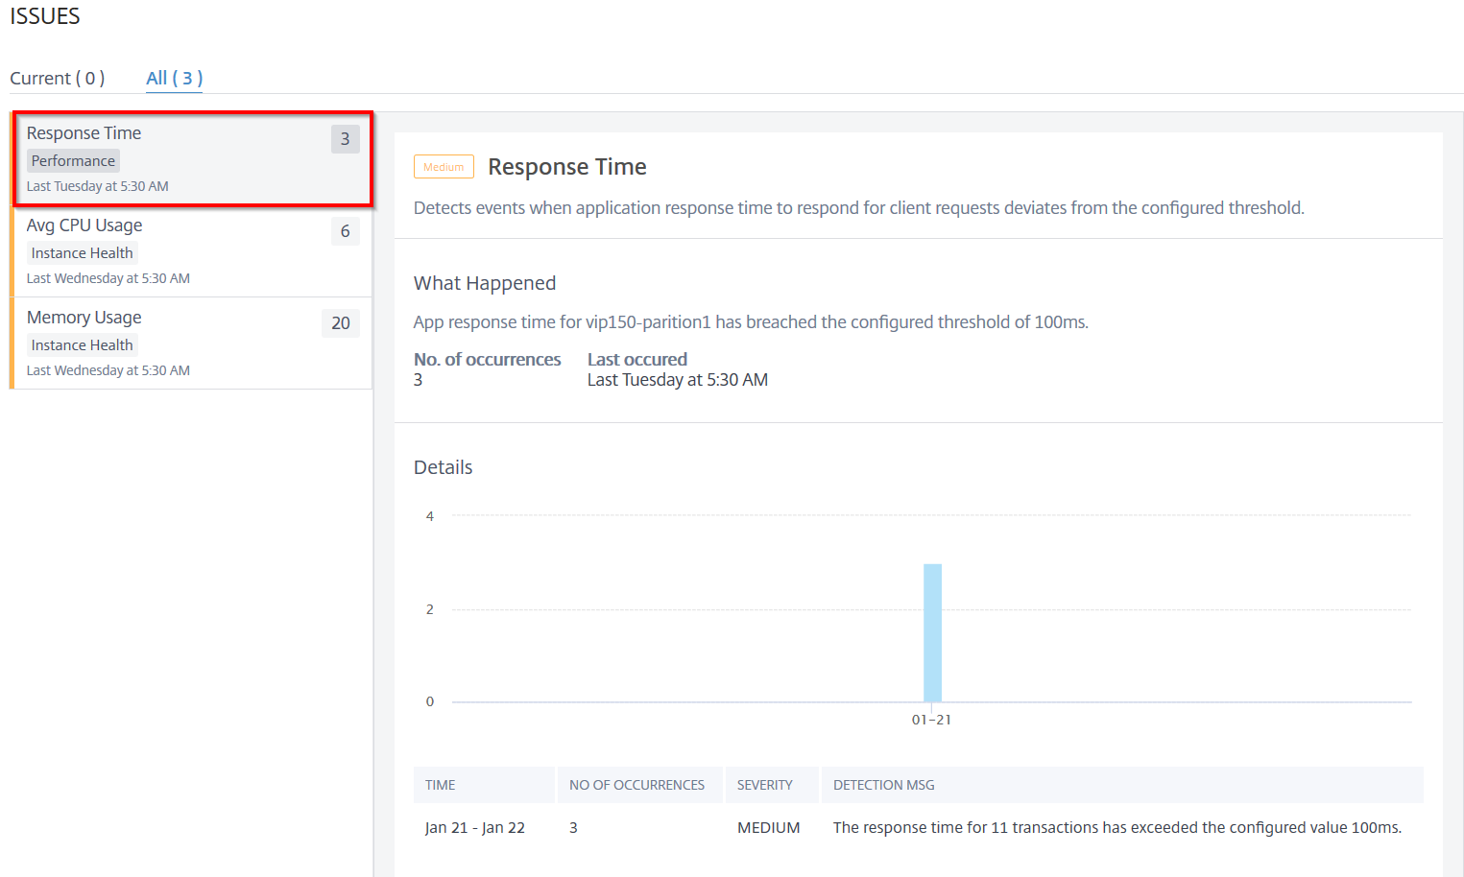Click Last Wednesday timestamp under Memory Usage

click(108, 370)
